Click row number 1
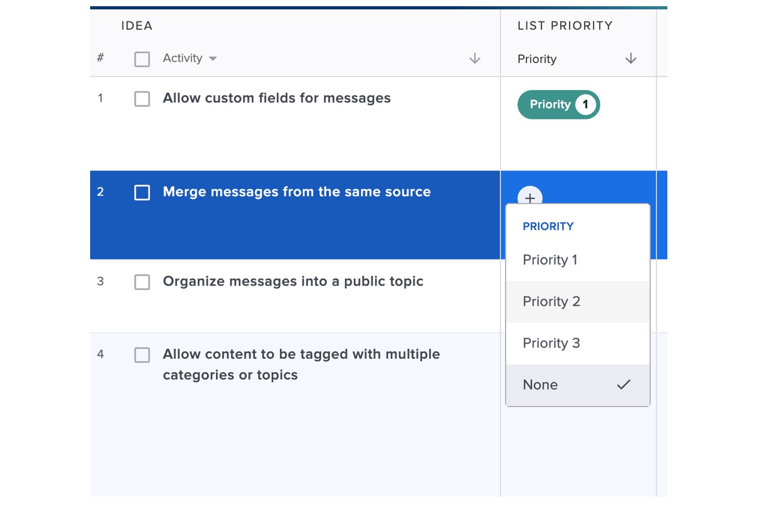Screen dimensions: 758x506 pos(100,98)
